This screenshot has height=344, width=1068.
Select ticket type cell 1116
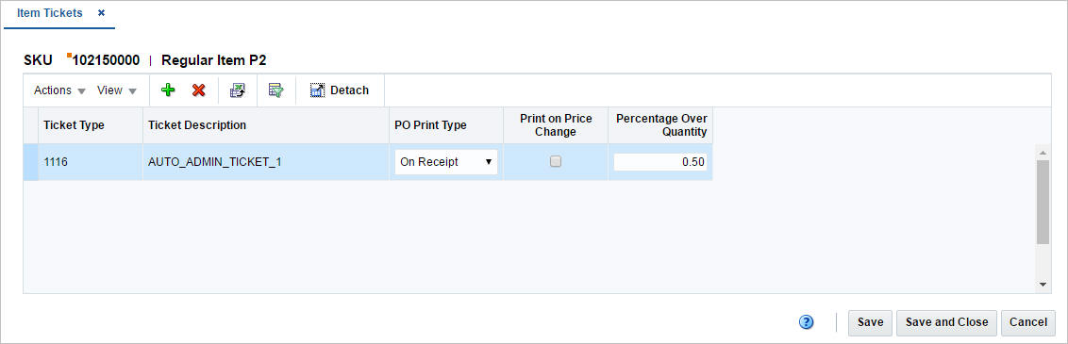tap(90, 162)
